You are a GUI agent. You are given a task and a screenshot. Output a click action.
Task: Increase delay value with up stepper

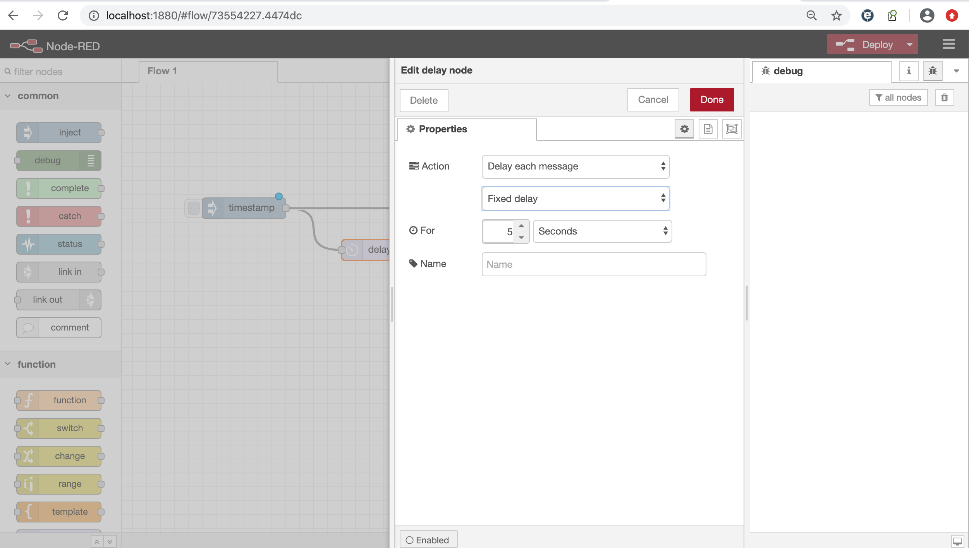521,226
